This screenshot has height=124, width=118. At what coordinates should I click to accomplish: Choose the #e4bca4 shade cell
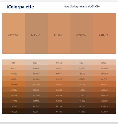click(104, 62)
